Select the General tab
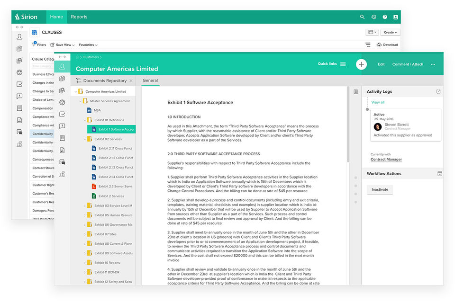455x303 pixels. pyautogui.click(x=150, y=80)
